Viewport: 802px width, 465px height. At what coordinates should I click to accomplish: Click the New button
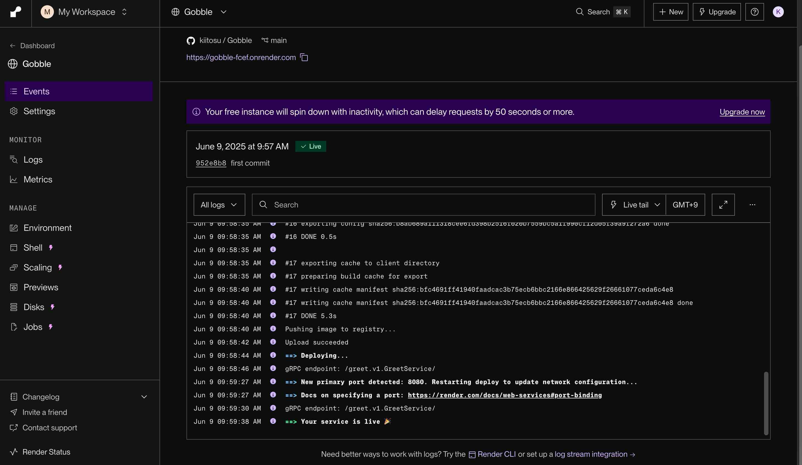[x=671, y=12]
